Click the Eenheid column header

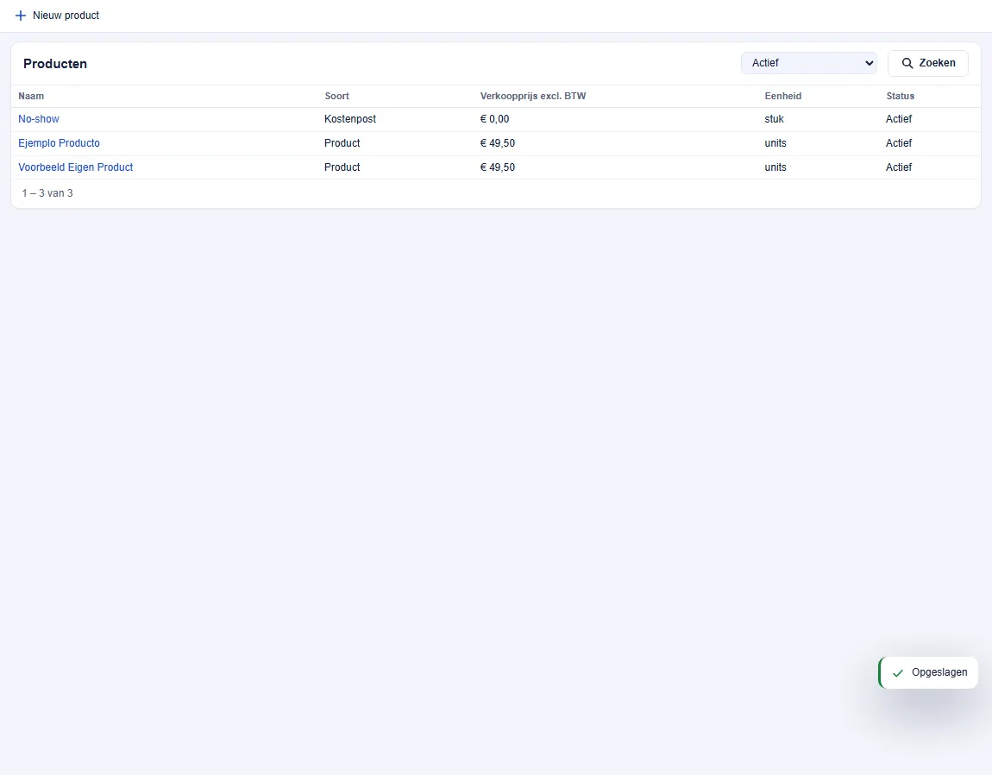782,97
